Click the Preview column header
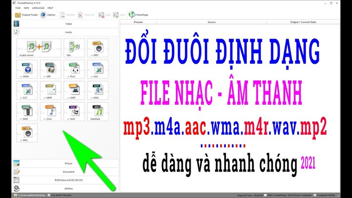The height and width of the screenshot is (198, 352). click(138, 22)
